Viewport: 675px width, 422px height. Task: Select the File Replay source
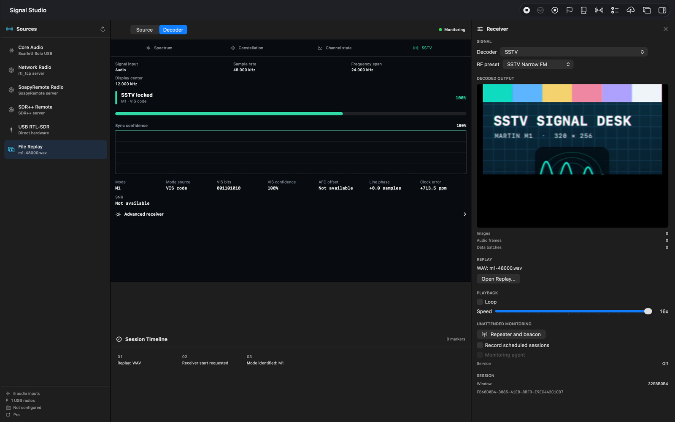click(x=55, y=149)
